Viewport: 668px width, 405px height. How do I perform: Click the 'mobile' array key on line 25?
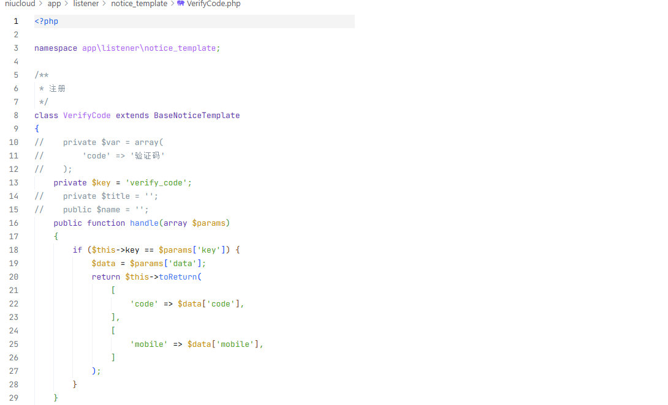pyautogui.click(x=149, y=344)
